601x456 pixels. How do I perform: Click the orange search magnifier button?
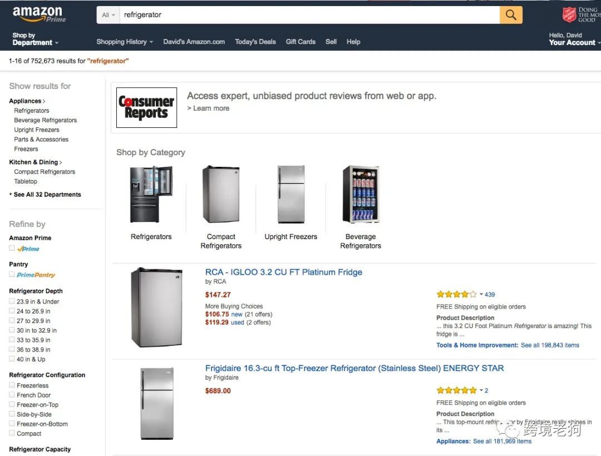coord(510,15)
